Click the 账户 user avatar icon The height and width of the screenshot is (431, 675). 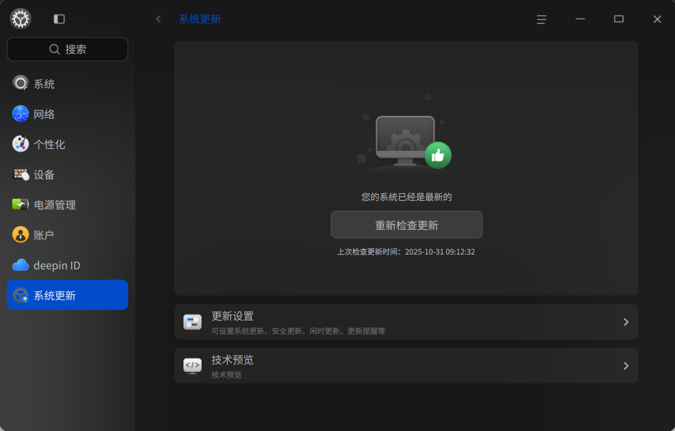coord(20,235)
